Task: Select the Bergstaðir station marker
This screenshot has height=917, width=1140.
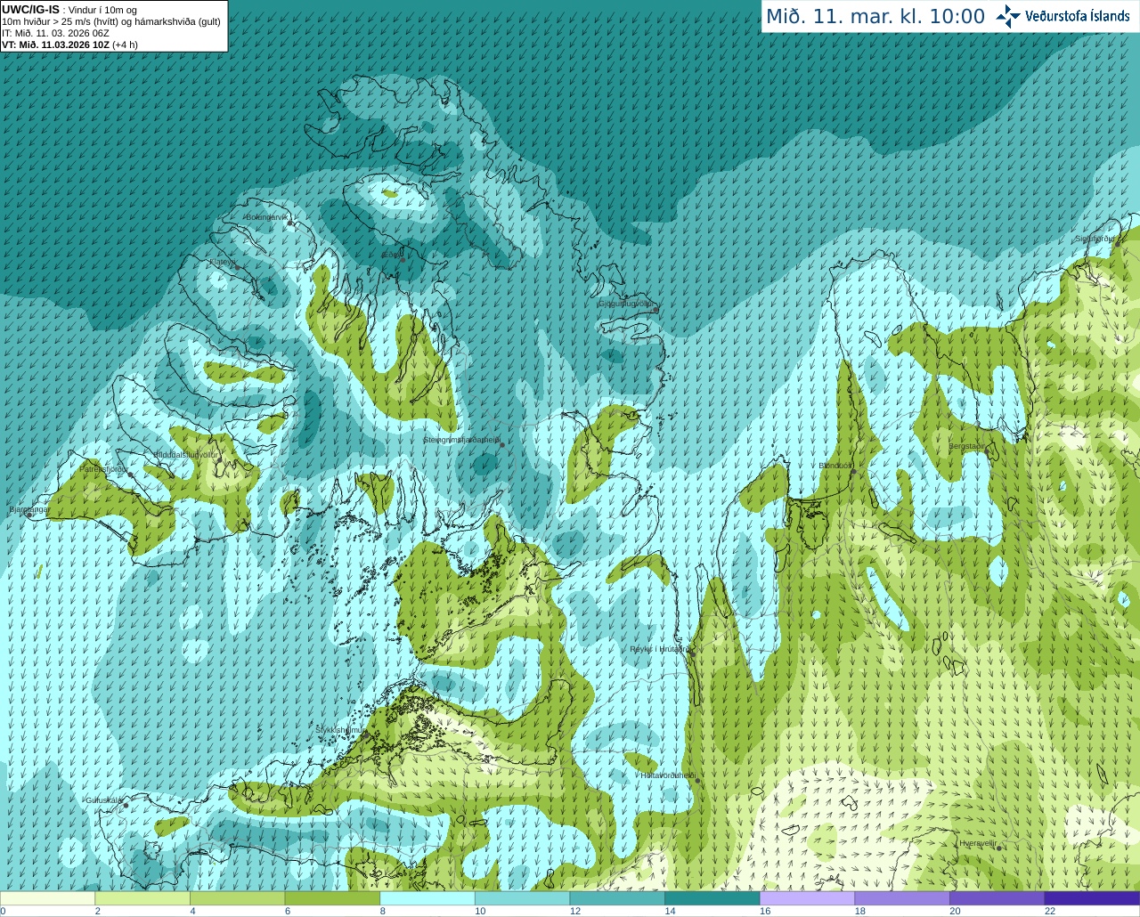Action: point(986,452)
